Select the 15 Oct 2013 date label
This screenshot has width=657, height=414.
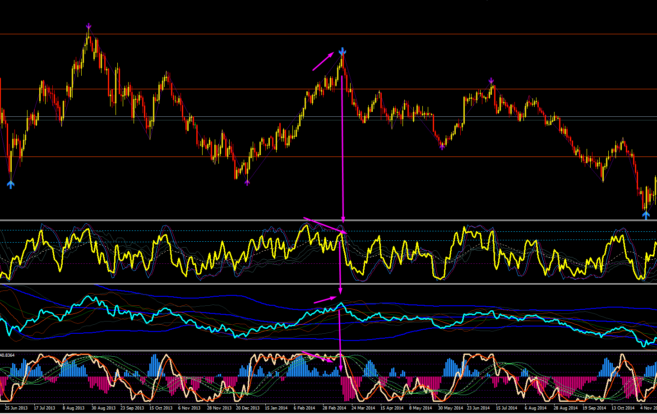[161, 408]
